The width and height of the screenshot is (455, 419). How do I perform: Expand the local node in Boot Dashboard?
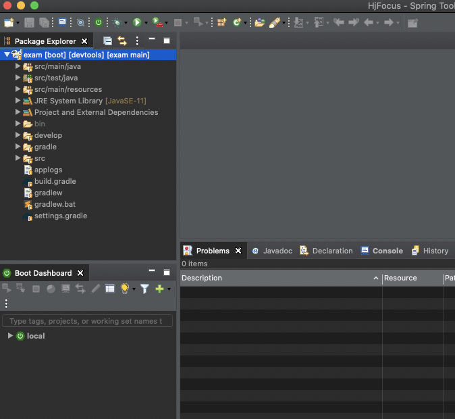[x=10, y=336]
